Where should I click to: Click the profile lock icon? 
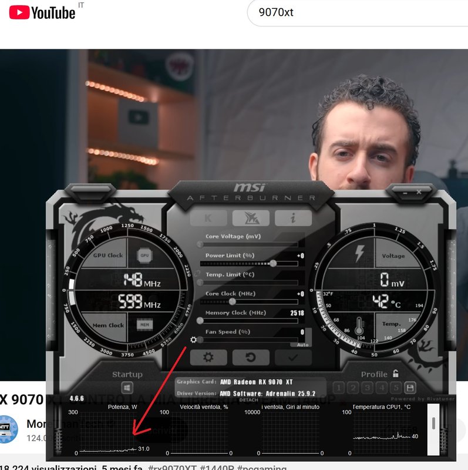point(396,374)
